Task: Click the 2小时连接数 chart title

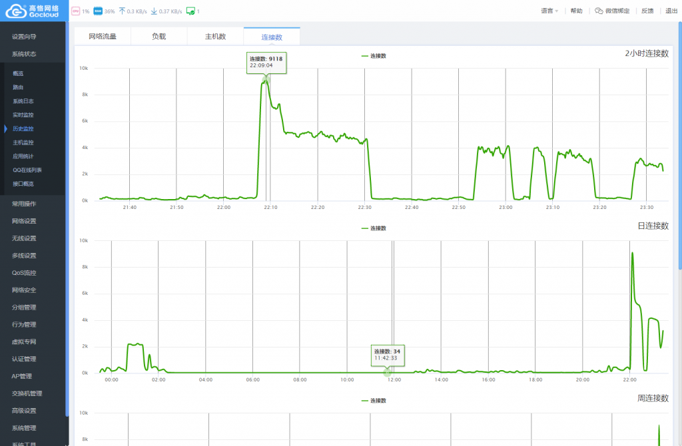Action: (x=647, y=53)
